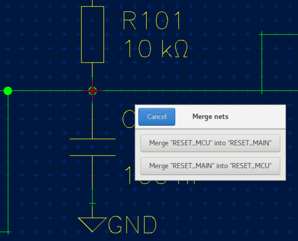Select the capacitor symbol plates

click(92, 147)
